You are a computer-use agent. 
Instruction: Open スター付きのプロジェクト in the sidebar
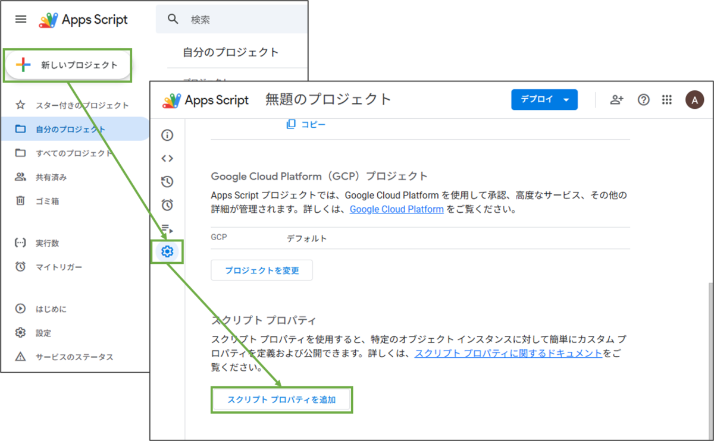(82, 105)
